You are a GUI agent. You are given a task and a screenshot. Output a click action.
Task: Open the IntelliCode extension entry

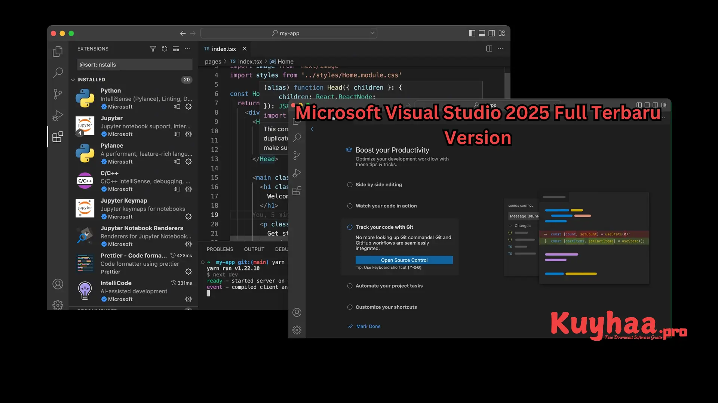pos(134,291)
